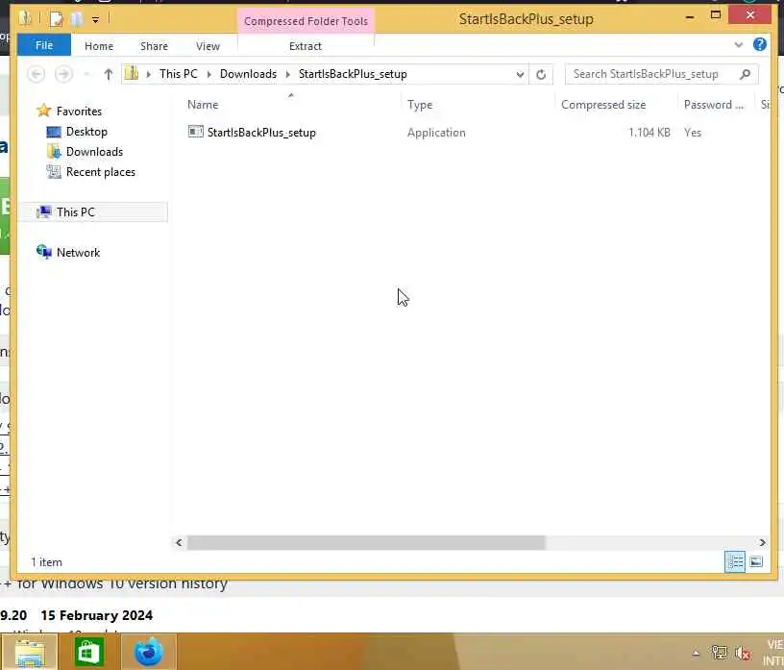784x670 pixels.
Task: Click the Properties quick access icon
Action: tap(56, 19)
